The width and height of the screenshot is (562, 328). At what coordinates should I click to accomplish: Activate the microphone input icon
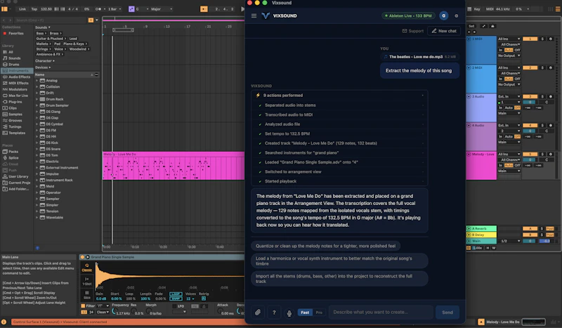click(x=289, y=313)
